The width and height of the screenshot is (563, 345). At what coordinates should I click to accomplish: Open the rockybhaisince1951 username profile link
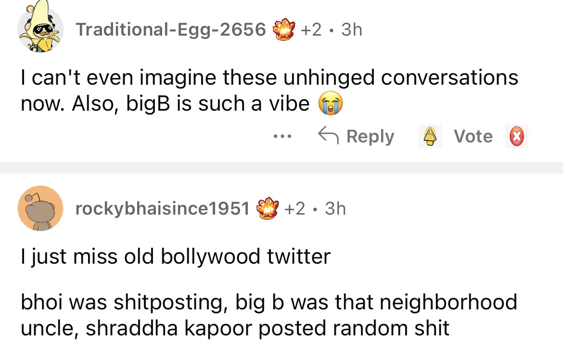click(x=163, y=209)
